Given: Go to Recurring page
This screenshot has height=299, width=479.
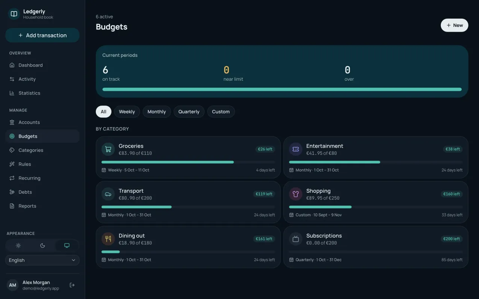Looking at the screenshot, I should pyautogui.click(x=42, y=178).
